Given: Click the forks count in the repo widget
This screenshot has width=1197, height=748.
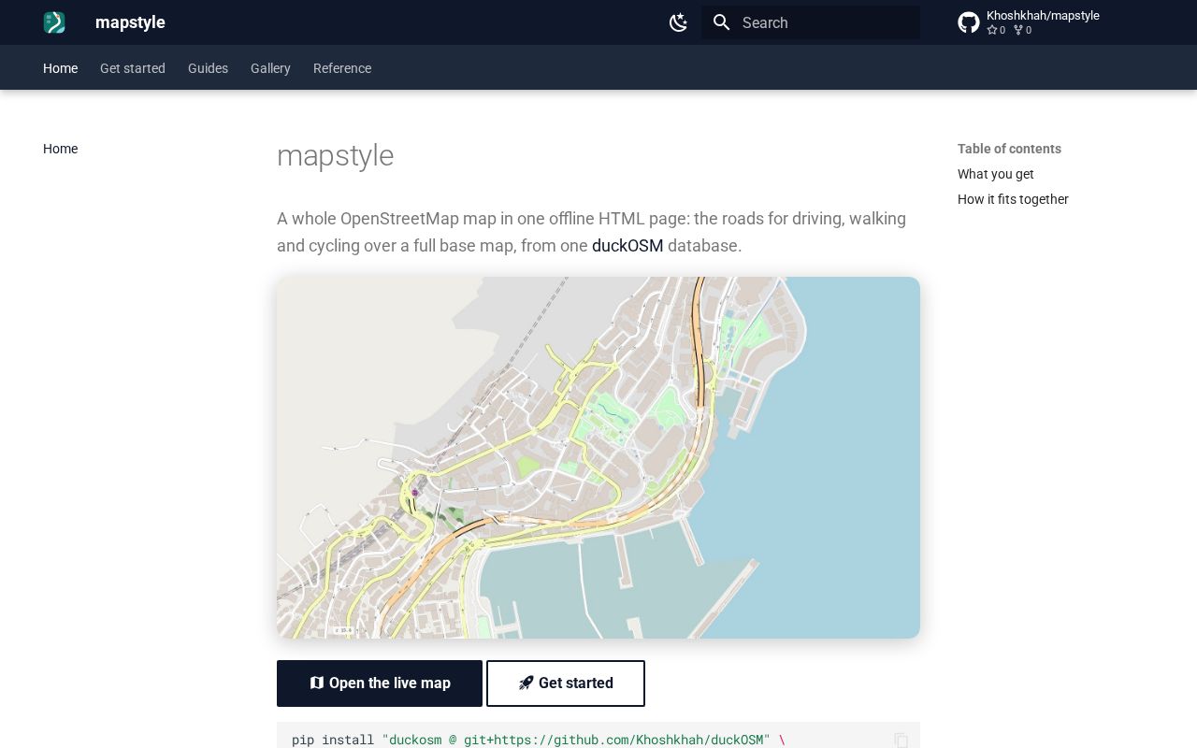Looking at the screenshot, I should pyautogui.click(x=1023, y=30).
